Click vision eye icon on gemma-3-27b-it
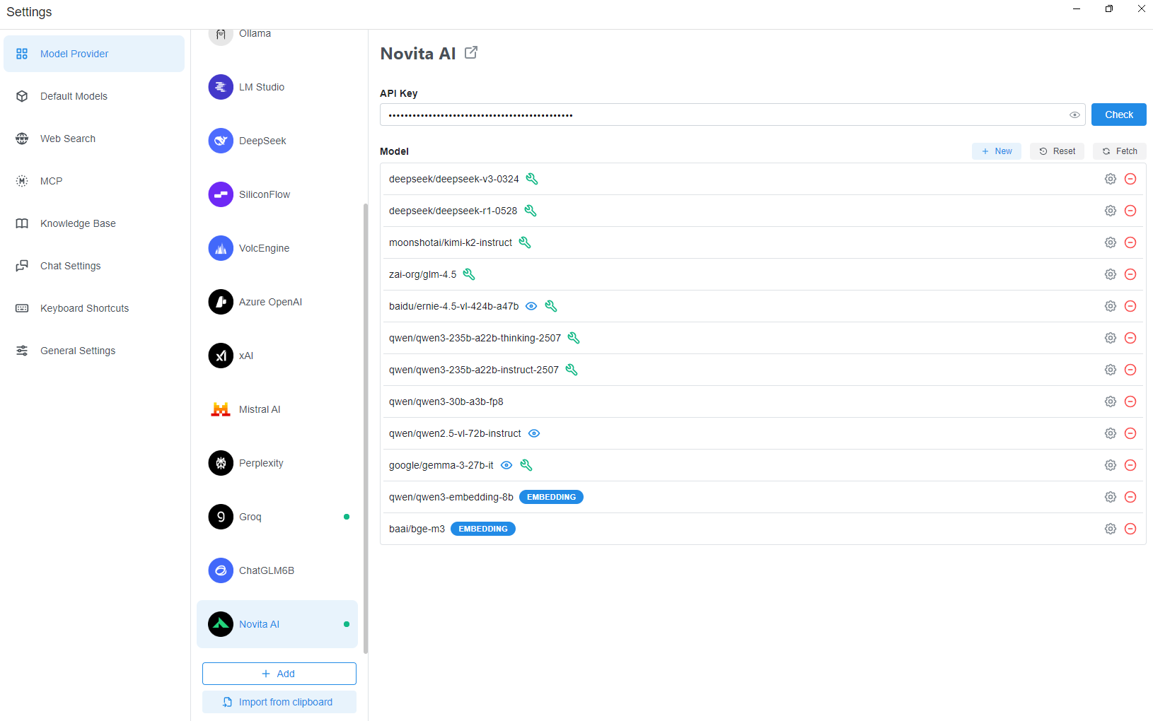 pos(506,465)
